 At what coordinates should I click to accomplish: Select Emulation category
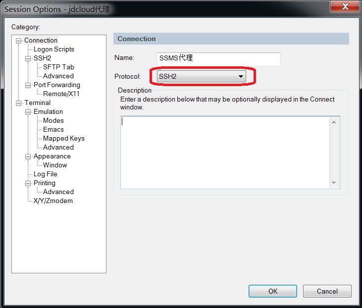[48, 112]
